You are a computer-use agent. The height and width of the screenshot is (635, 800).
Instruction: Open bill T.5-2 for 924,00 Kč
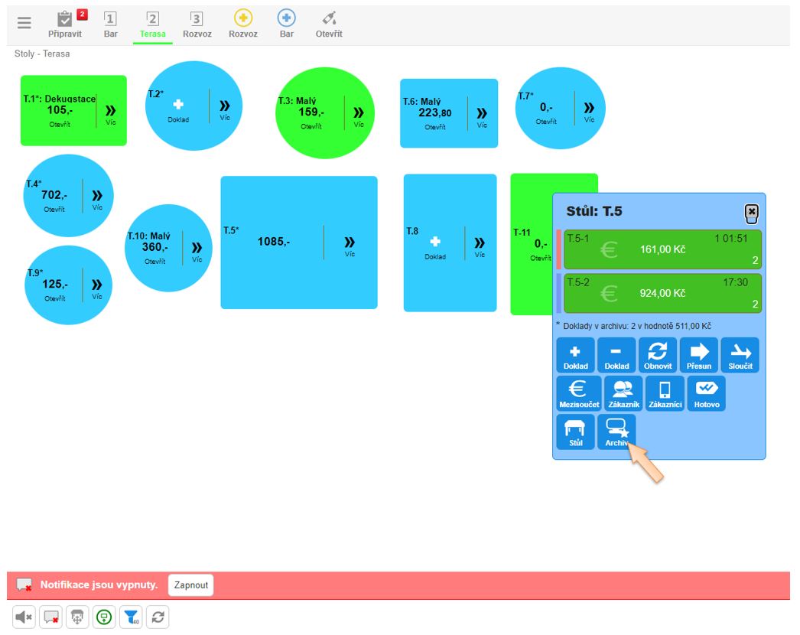pos(662,293)
